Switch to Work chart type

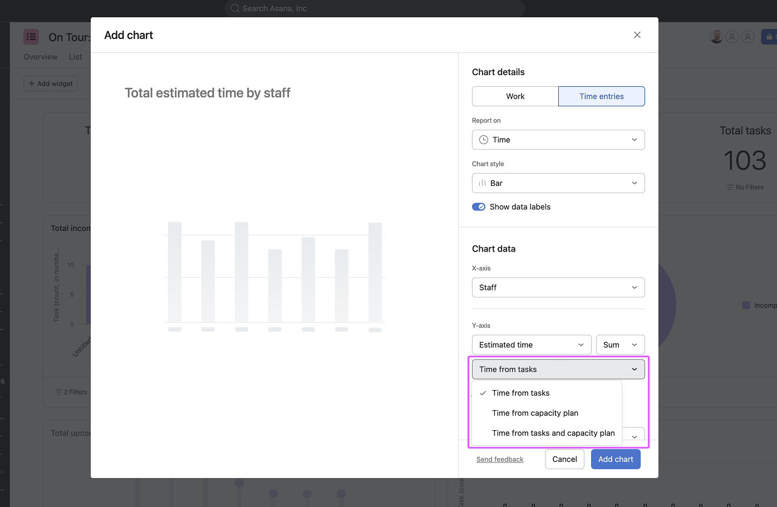[515, 96]
